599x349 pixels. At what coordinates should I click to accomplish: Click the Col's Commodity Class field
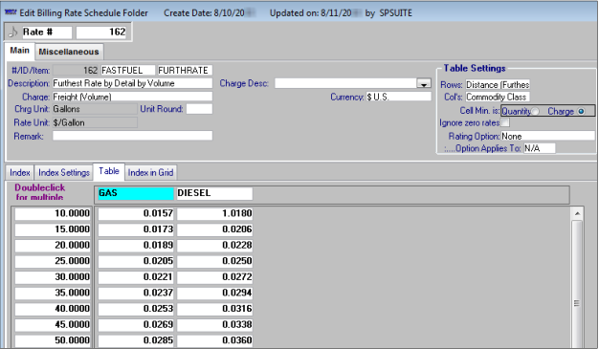498,97
